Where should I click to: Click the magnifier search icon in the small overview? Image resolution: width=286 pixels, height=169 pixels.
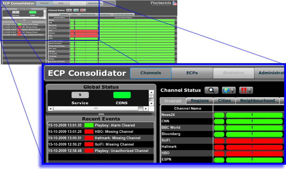coord(69,10)
